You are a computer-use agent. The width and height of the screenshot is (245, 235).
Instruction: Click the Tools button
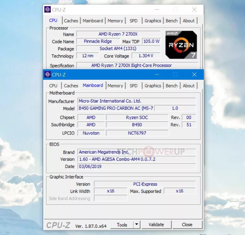point(122,225)
